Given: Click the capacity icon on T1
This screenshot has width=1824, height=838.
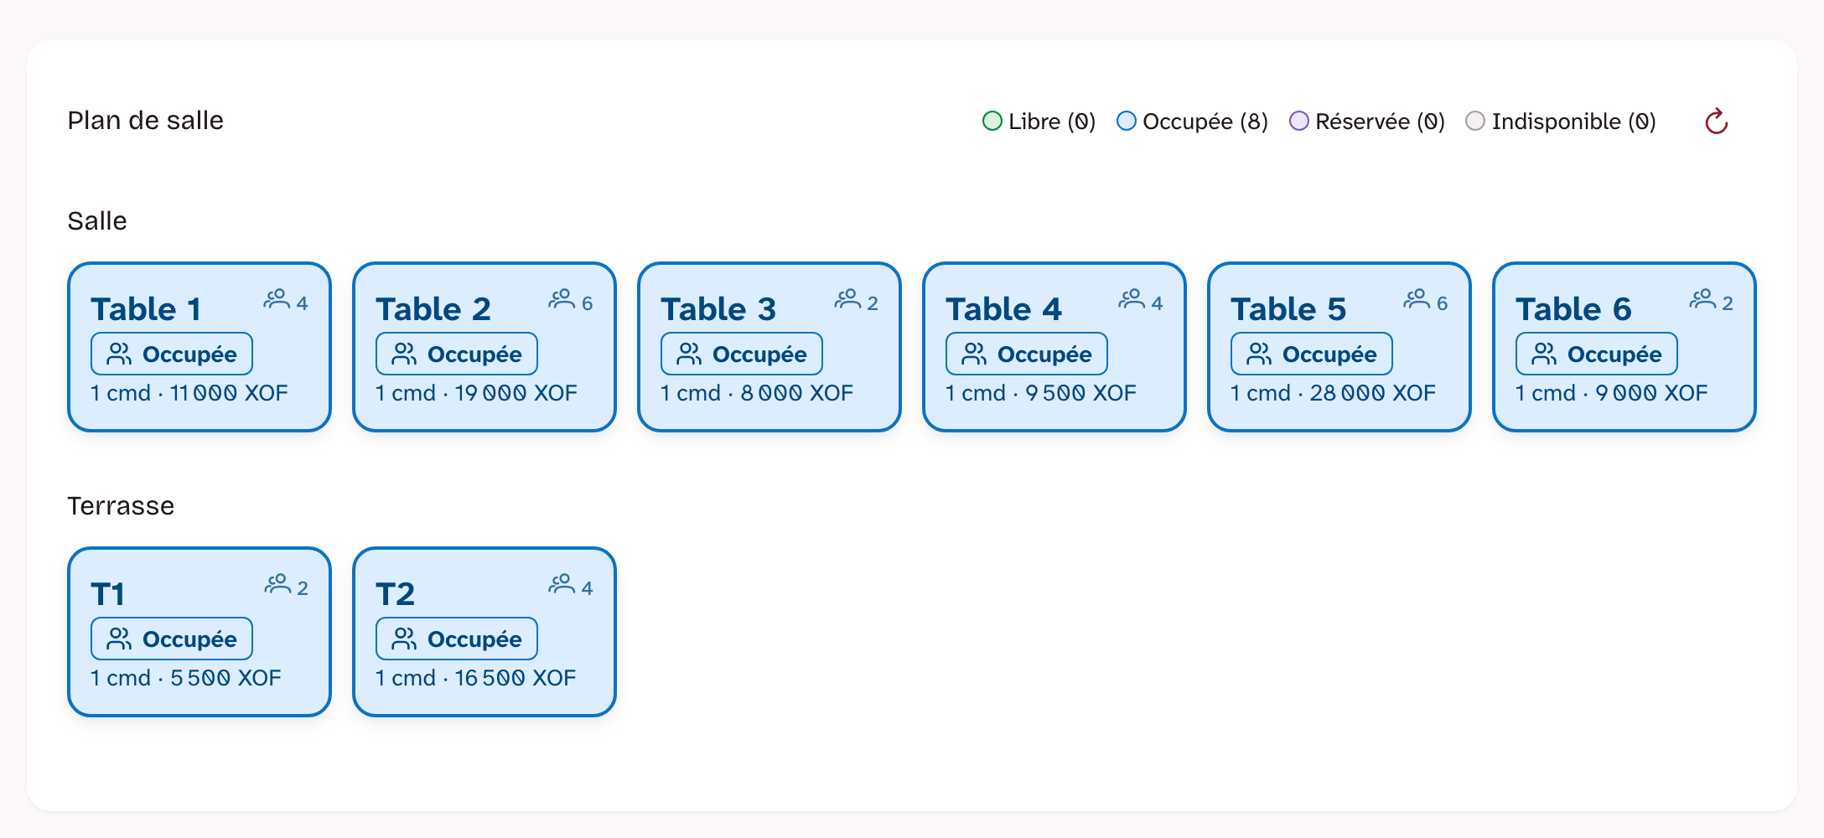Looking at the screenshot, I should pyautogui.click(x=277, y=584).
